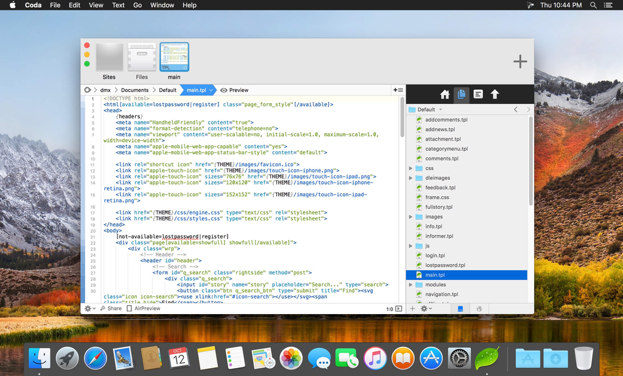Toggle the local files view at sidebar bottom
This screenshot has height=376, width=623.
tap(461, 309)
